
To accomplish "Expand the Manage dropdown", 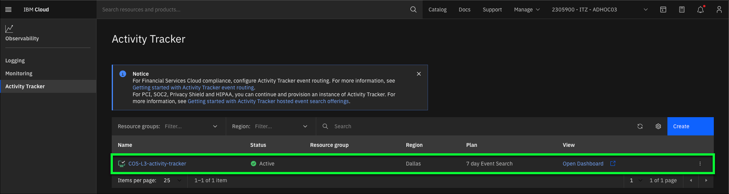I will [527, 10].
